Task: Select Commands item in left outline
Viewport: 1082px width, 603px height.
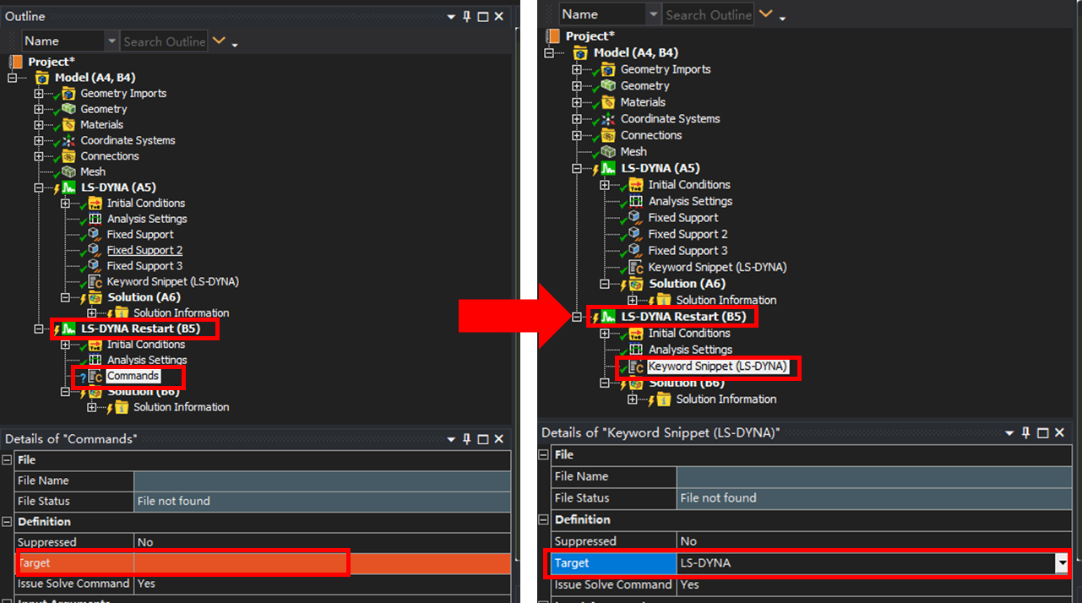Action: coord(133,376)
